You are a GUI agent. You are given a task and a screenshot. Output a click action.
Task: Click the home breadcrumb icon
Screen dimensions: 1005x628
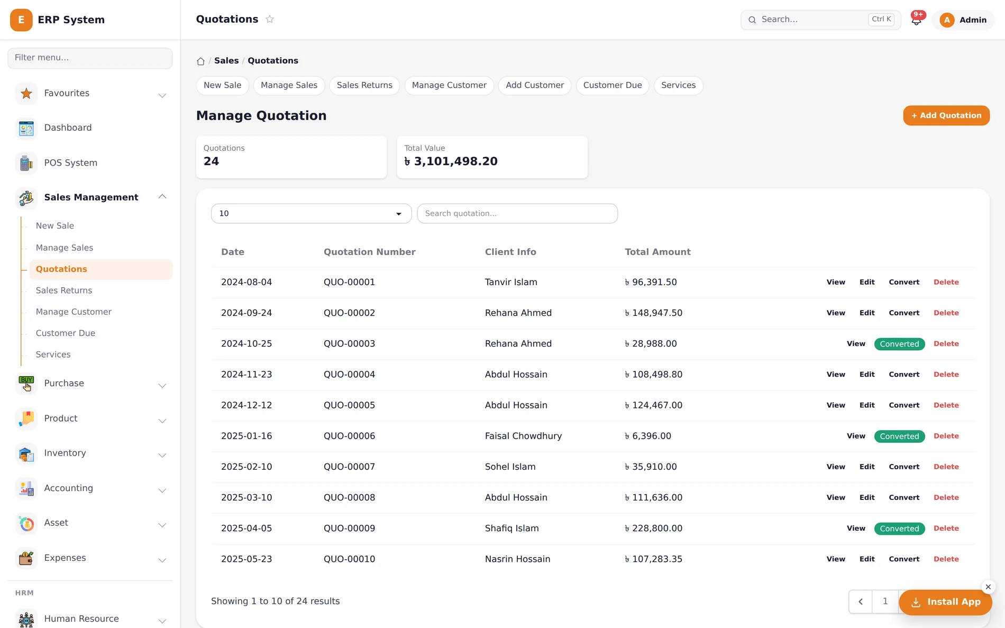coord(200,61)
